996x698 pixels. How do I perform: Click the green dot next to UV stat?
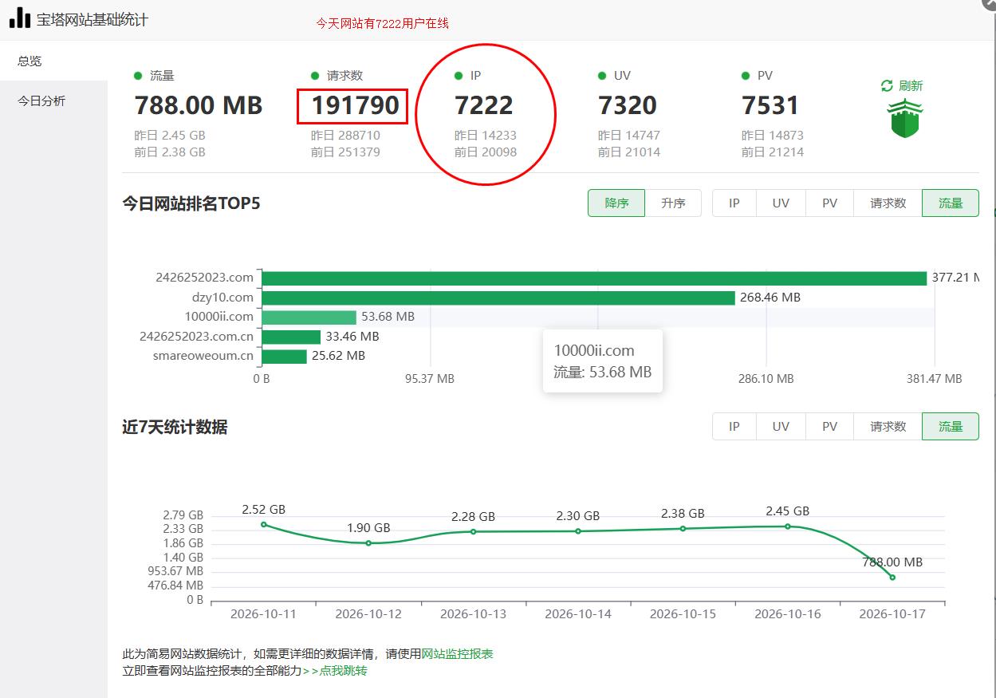[602, 76]
